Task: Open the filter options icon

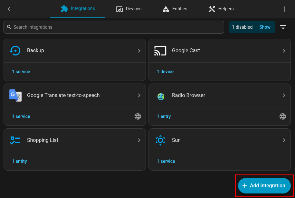Action: click(283, 27)
